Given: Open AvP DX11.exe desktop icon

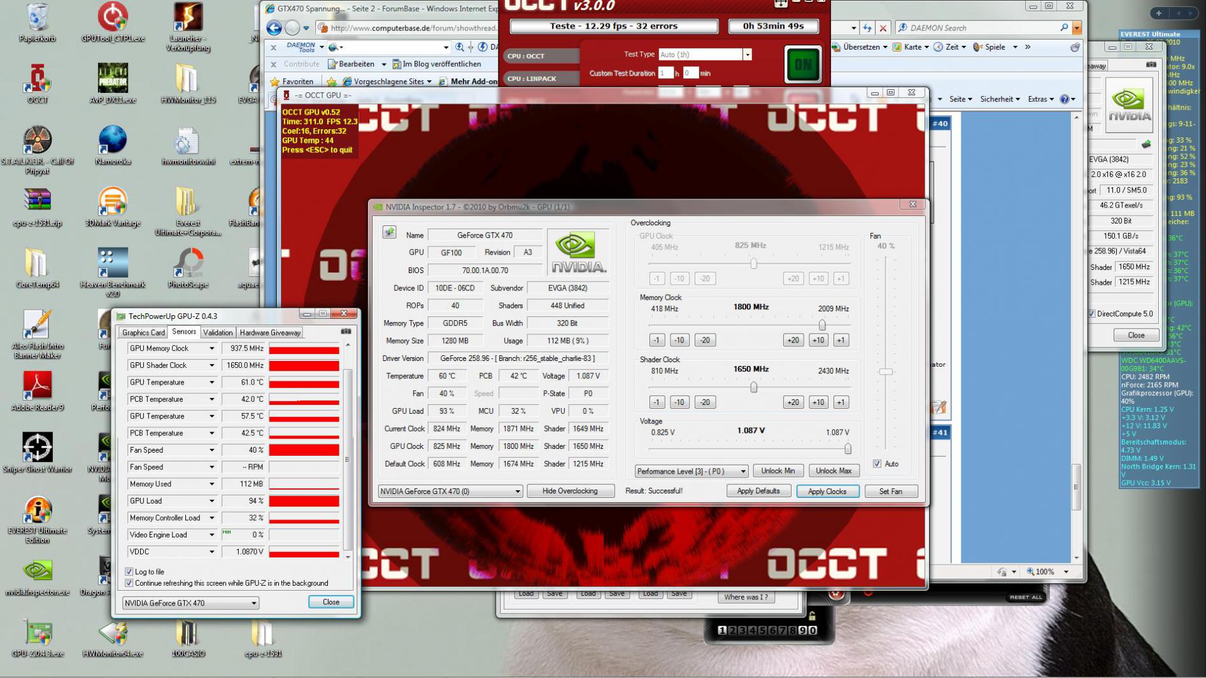Looking at the screenshot, I should tap(113, 84).
